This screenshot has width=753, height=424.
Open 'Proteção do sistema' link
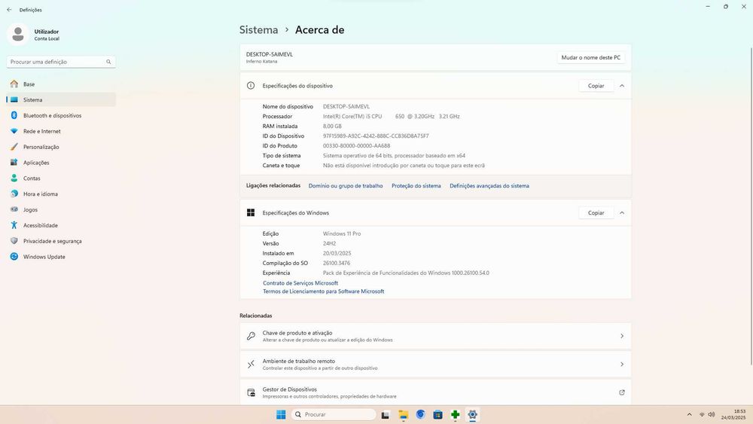click(416, 186)
